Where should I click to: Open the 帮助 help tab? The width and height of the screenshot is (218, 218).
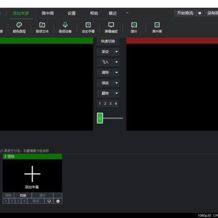[94, 13]
